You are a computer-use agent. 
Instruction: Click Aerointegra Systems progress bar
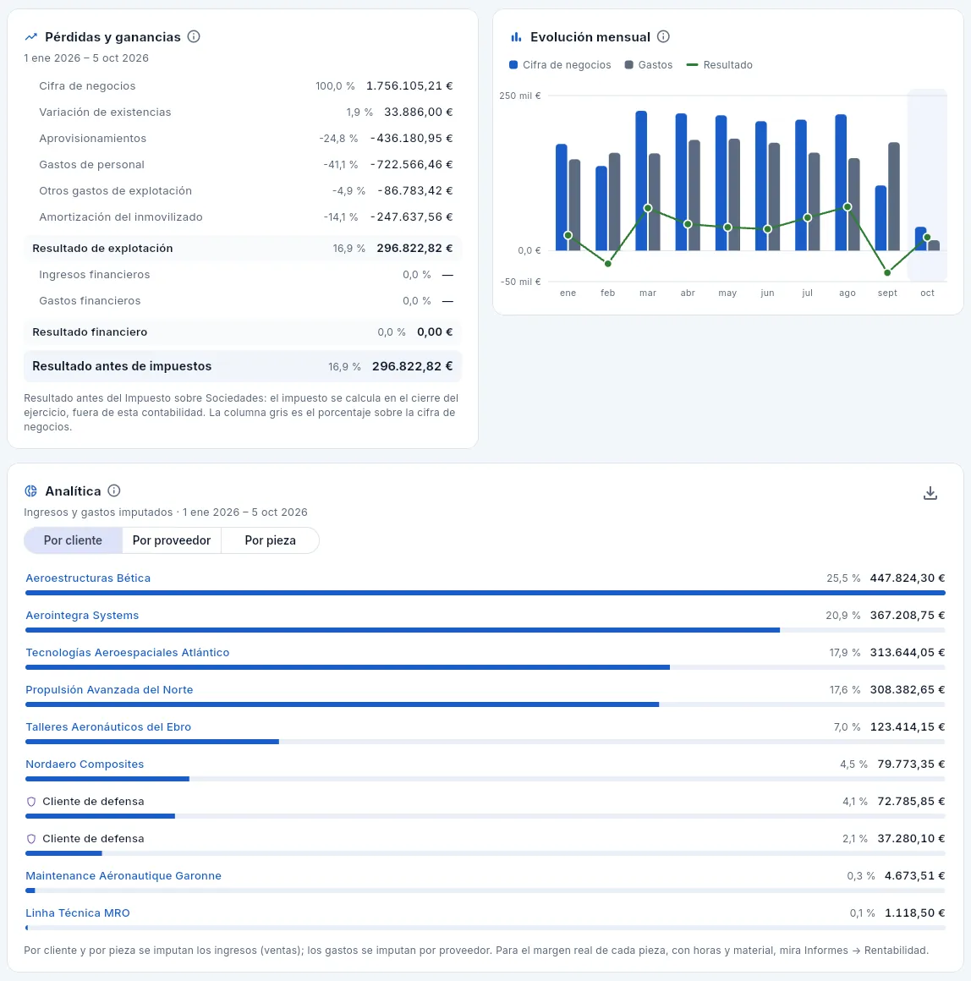(485, 630)
